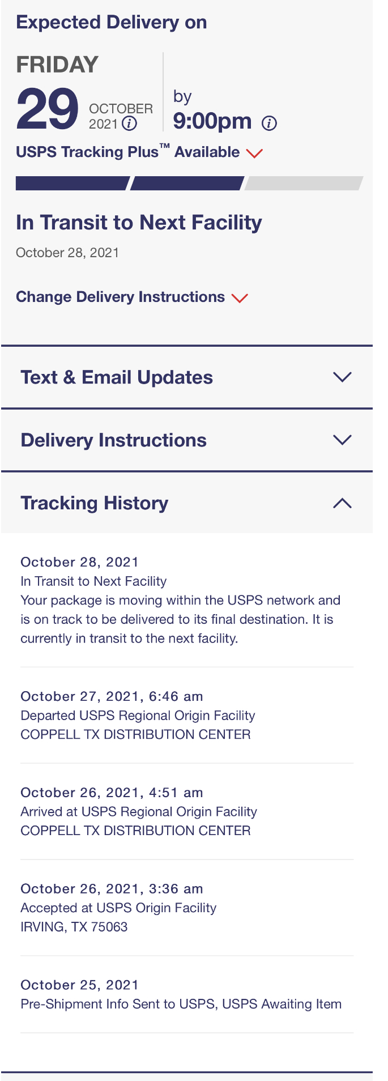The height and width of the screenshot is (1081, 388).
Task: Select Arrived at USPS Regional Origin entry
Action: pos(139,812)
